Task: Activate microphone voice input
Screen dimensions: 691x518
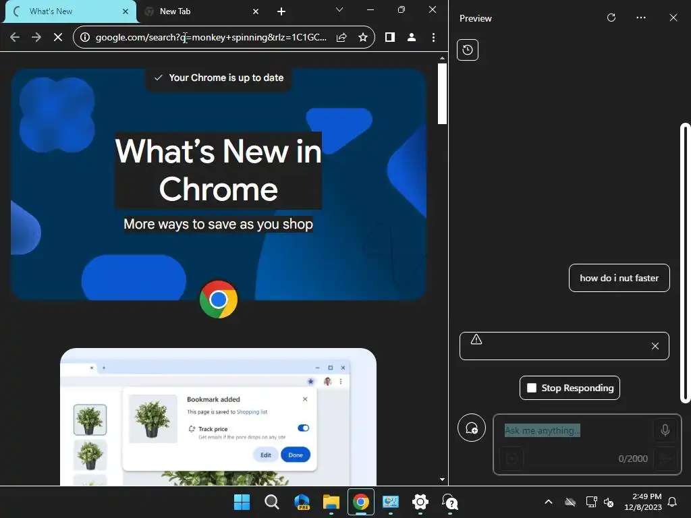Action: pos(665,430)
